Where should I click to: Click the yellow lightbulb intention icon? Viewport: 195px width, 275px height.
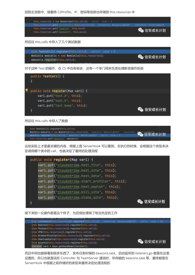(27, 90)
